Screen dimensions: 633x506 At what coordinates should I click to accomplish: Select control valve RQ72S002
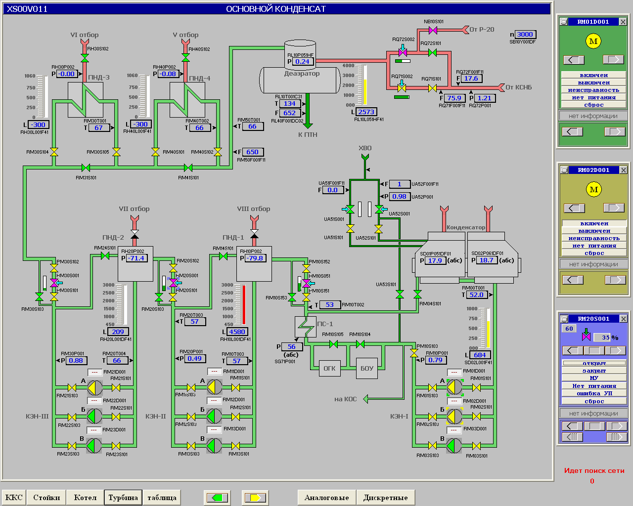click(403, 52)
